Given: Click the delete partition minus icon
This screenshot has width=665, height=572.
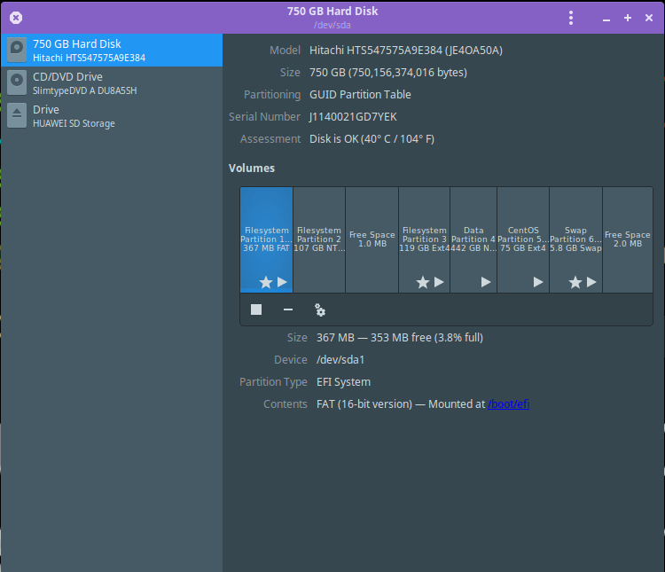Looking at the screenshot, I should click(x=288, y=310).
